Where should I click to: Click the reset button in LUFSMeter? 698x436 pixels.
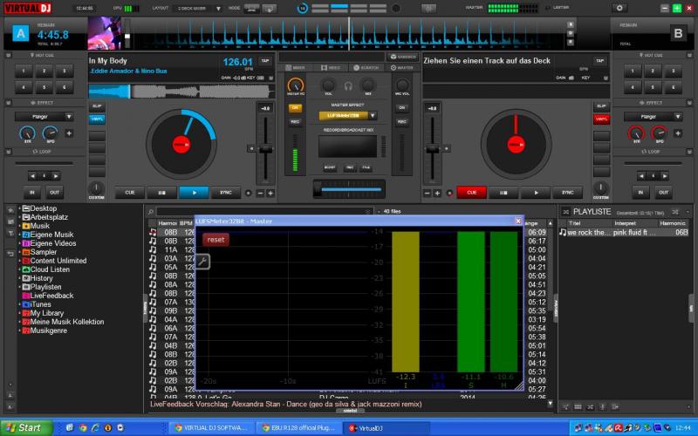[216, 239]
